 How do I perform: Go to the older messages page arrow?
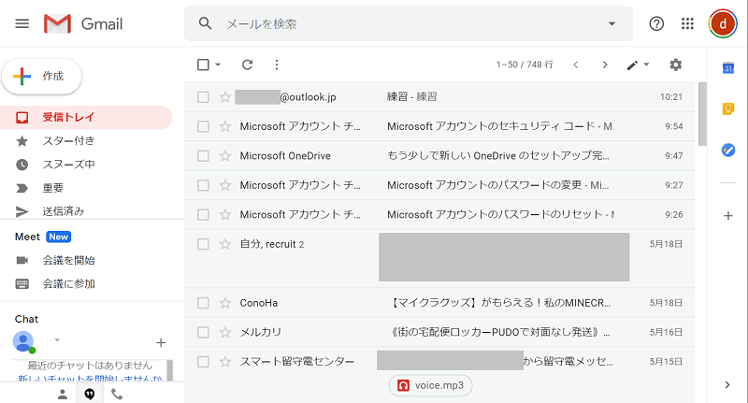605,65
